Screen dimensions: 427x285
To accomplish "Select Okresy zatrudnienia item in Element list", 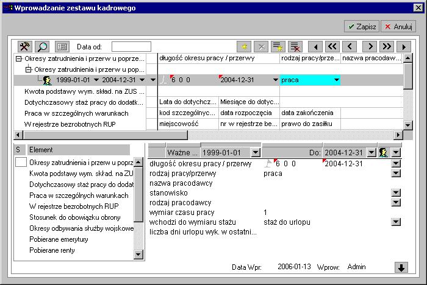I will (81, 163).
